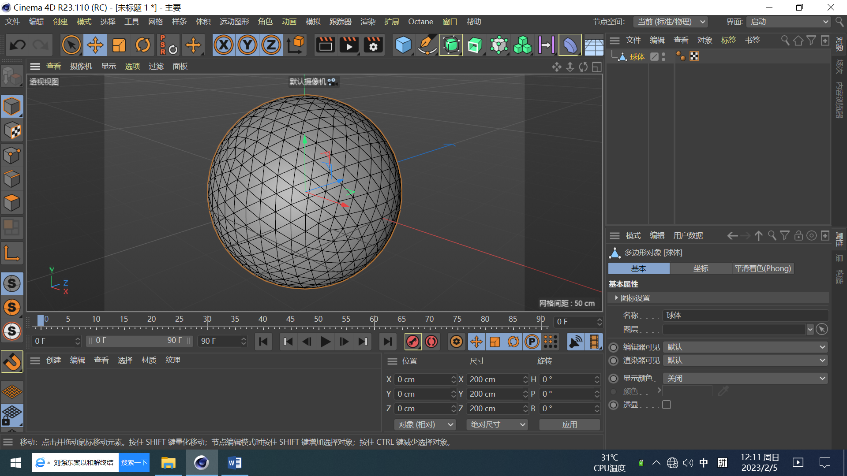Click 搜索一下 in the taskbar search
Screen dimensions: 847x476
coord(134,463)
